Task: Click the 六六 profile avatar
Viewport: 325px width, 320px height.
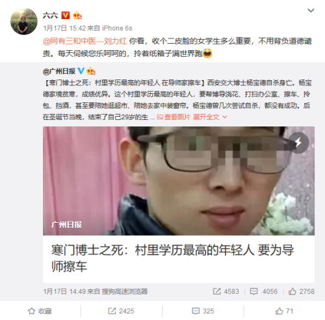Action: tap(24, 22)
